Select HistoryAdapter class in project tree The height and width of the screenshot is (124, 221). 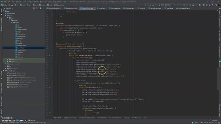(21, 30)
